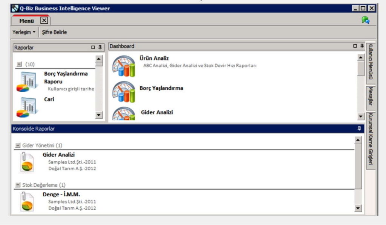Switch to the Mesajlar side tab
Screen dimensions: 386x225
[371, 97]
